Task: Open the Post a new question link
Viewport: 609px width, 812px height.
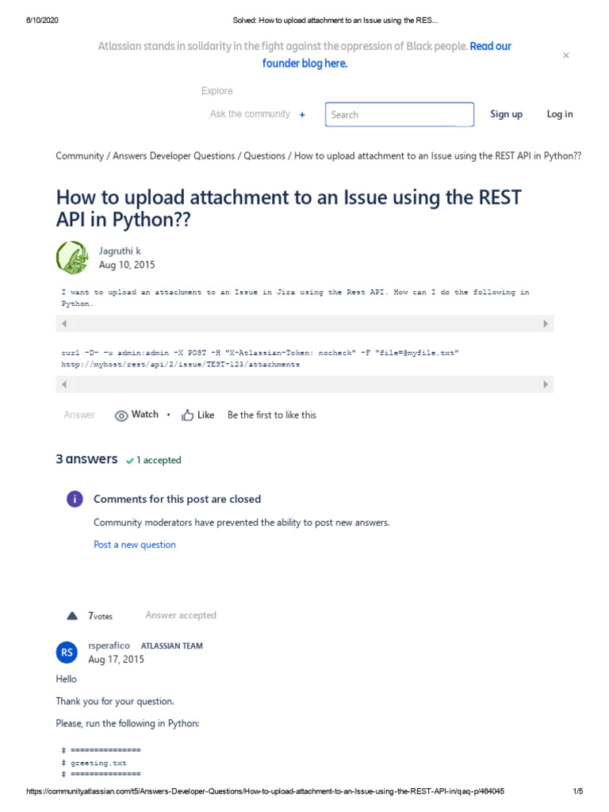Action: (135, 545)
